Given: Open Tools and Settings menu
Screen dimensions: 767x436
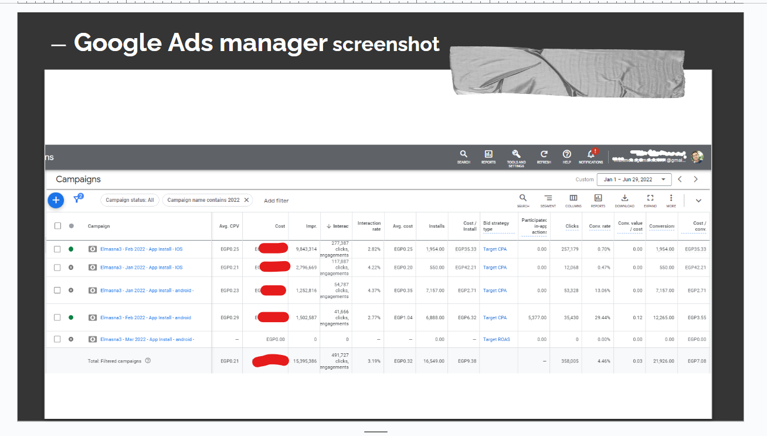Looking at the screenshot, I should (516, 157).
